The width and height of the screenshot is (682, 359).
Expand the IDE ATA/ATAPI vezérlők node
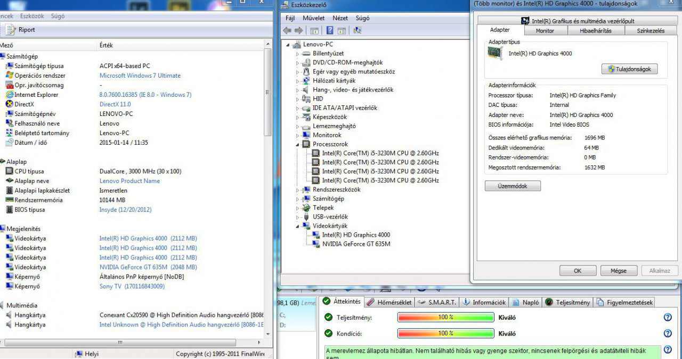point(298,108)
